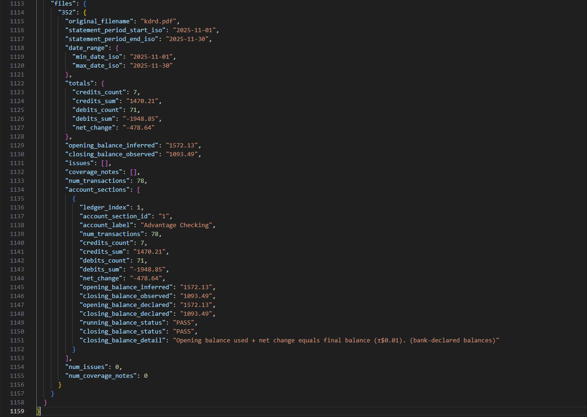587x417 pixels.
Task: Click the "account_sections" key
Action: point(98,190)
